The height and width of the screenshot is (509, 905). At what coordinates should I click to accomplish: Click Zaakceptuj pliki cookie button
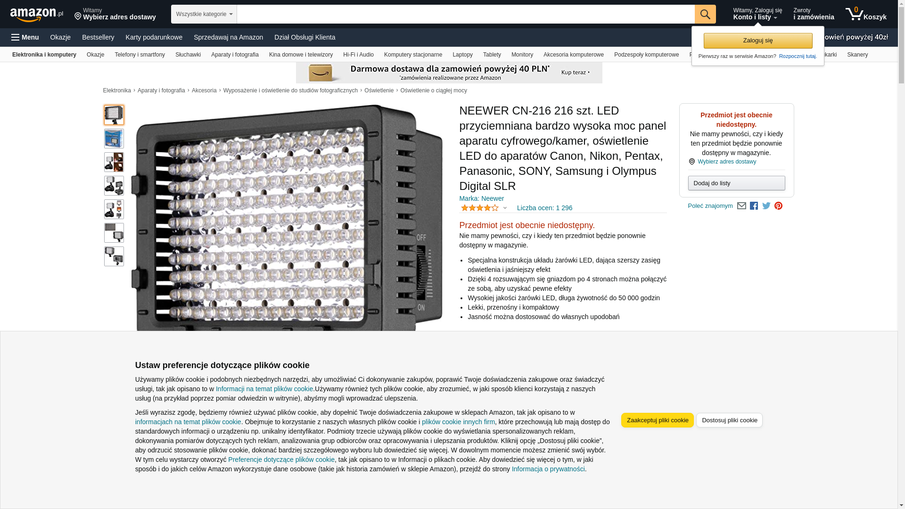pyautogui.click(x=658, y=420)
